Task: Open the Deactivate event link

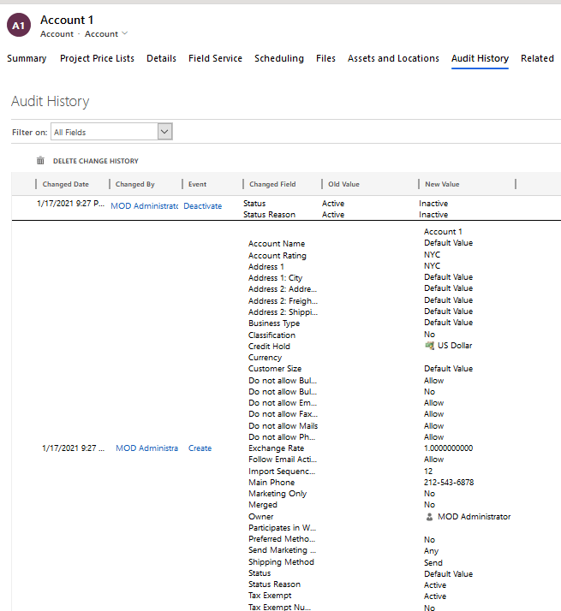Action: point(202,206)
